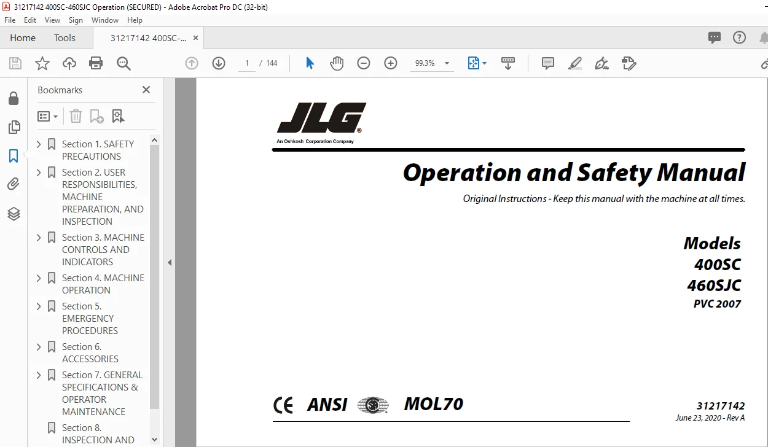
Task: Open Section 6. ACCESSORIES bookmark
Action: [90, 353]
